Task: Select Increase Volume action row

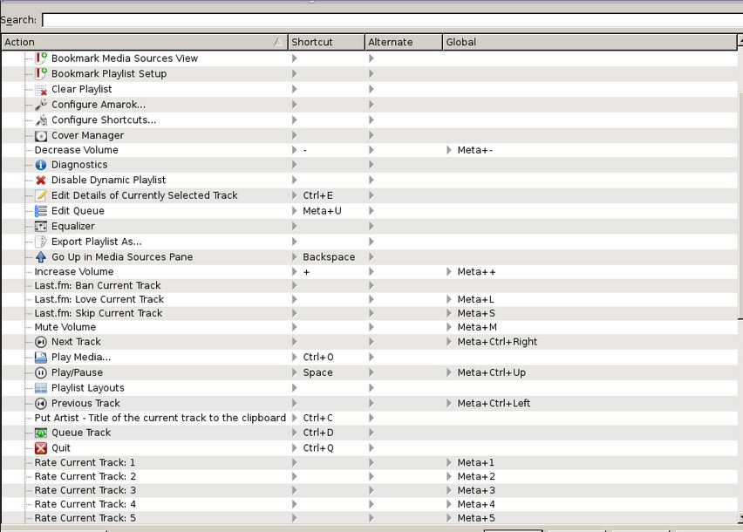Action: tap(370, 272)
